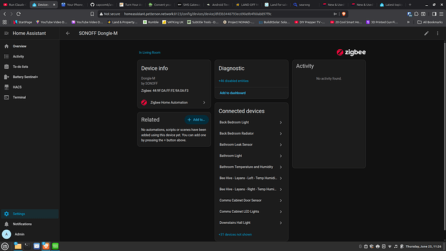Click the edit pencil icon for device
The width and height of the screenshot is (446, 251).
coord(427,33)
